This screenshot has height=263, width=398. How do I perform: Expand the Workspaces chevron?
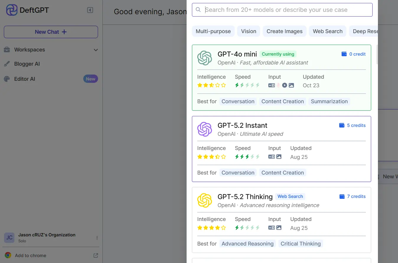96,50
